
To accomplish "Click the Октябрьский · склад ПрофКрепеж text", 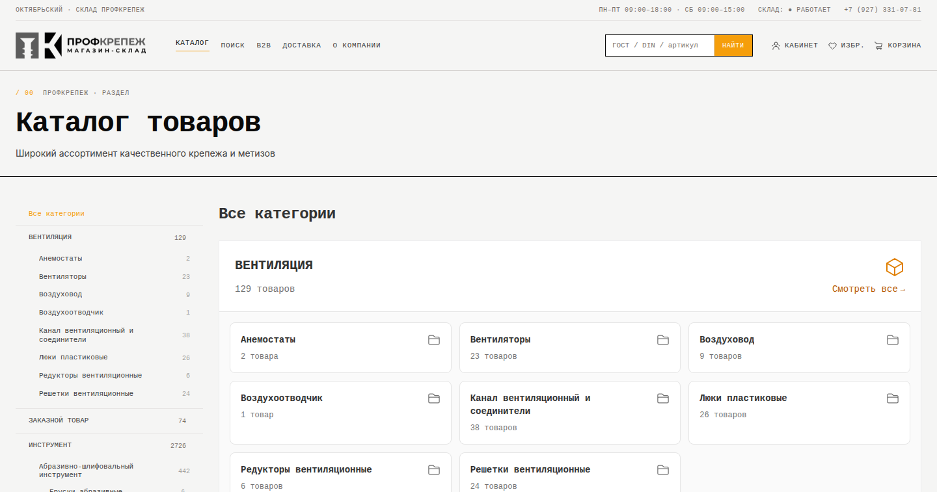I will (x=80, y=10).
